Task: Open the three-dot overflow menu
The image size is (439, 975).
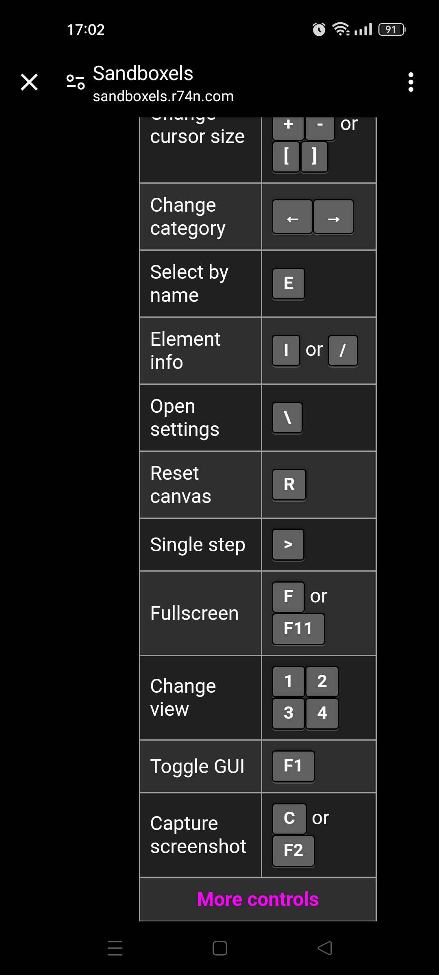Action: 411,82
